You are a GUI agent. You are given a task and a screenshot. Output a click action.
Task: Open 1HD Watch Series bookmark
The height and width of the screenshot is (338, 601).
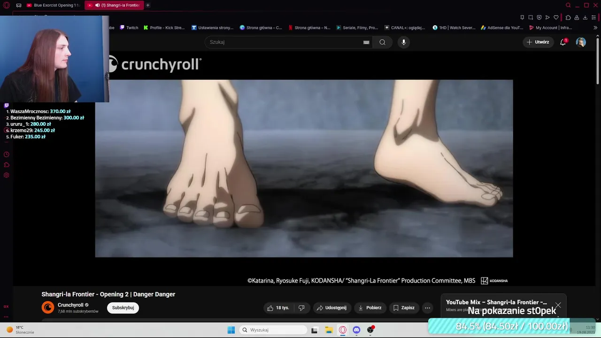point(454,28)
